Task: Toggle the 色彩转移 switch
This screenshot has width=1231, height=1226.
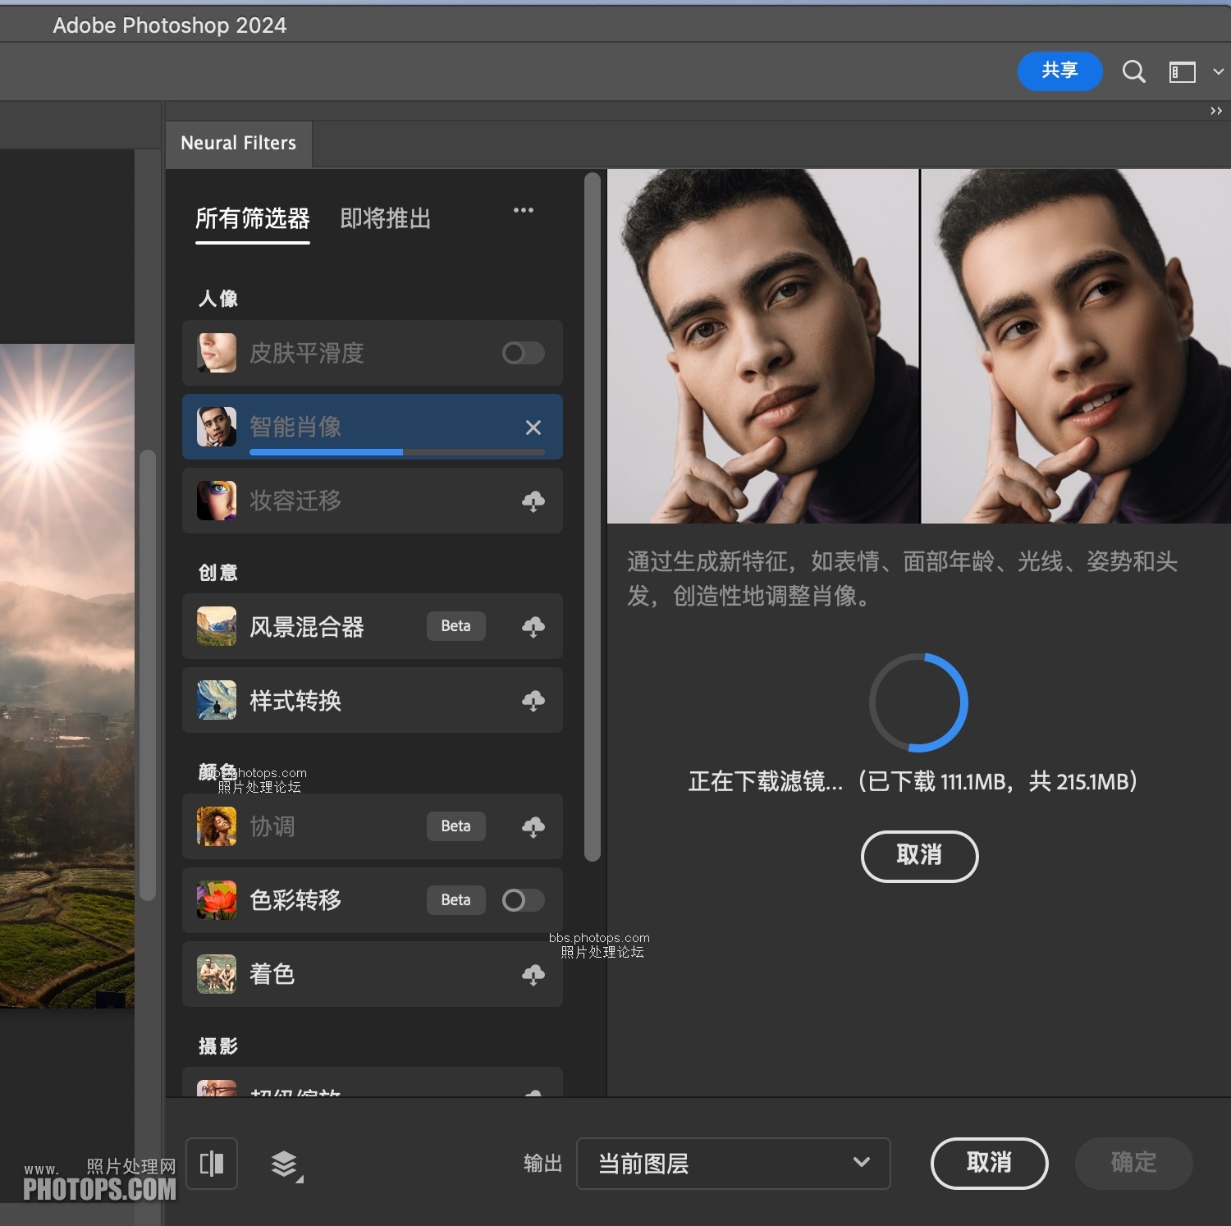Action: pyautogui.click(x=523, y=900)
